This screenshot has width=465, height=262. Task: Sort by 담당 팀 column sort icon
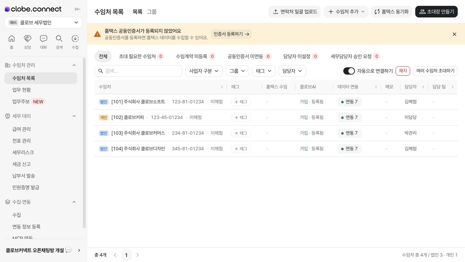pyautogui.click(x=453, y=87)
